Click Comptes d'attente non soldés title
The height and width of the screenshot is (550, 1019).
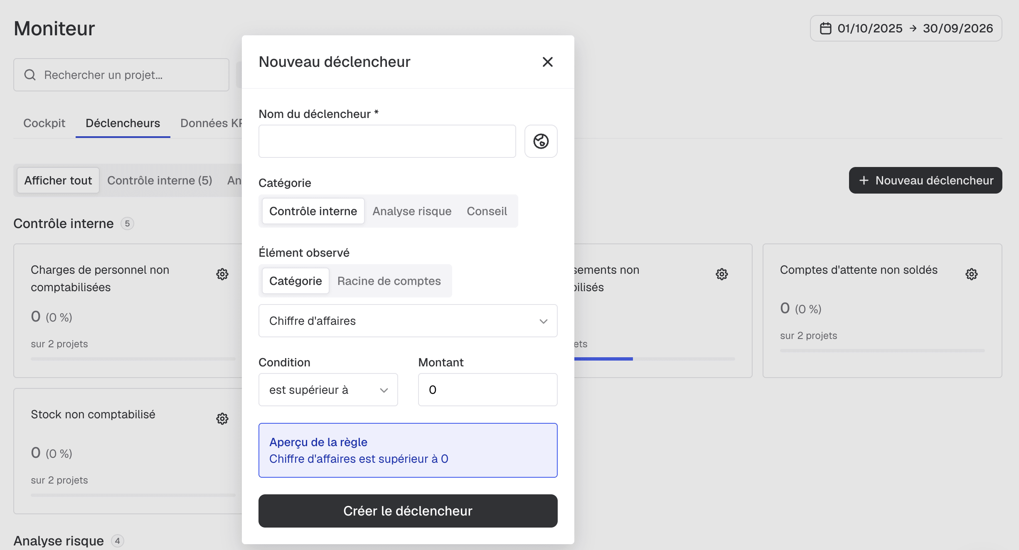[x=859, y=270]
